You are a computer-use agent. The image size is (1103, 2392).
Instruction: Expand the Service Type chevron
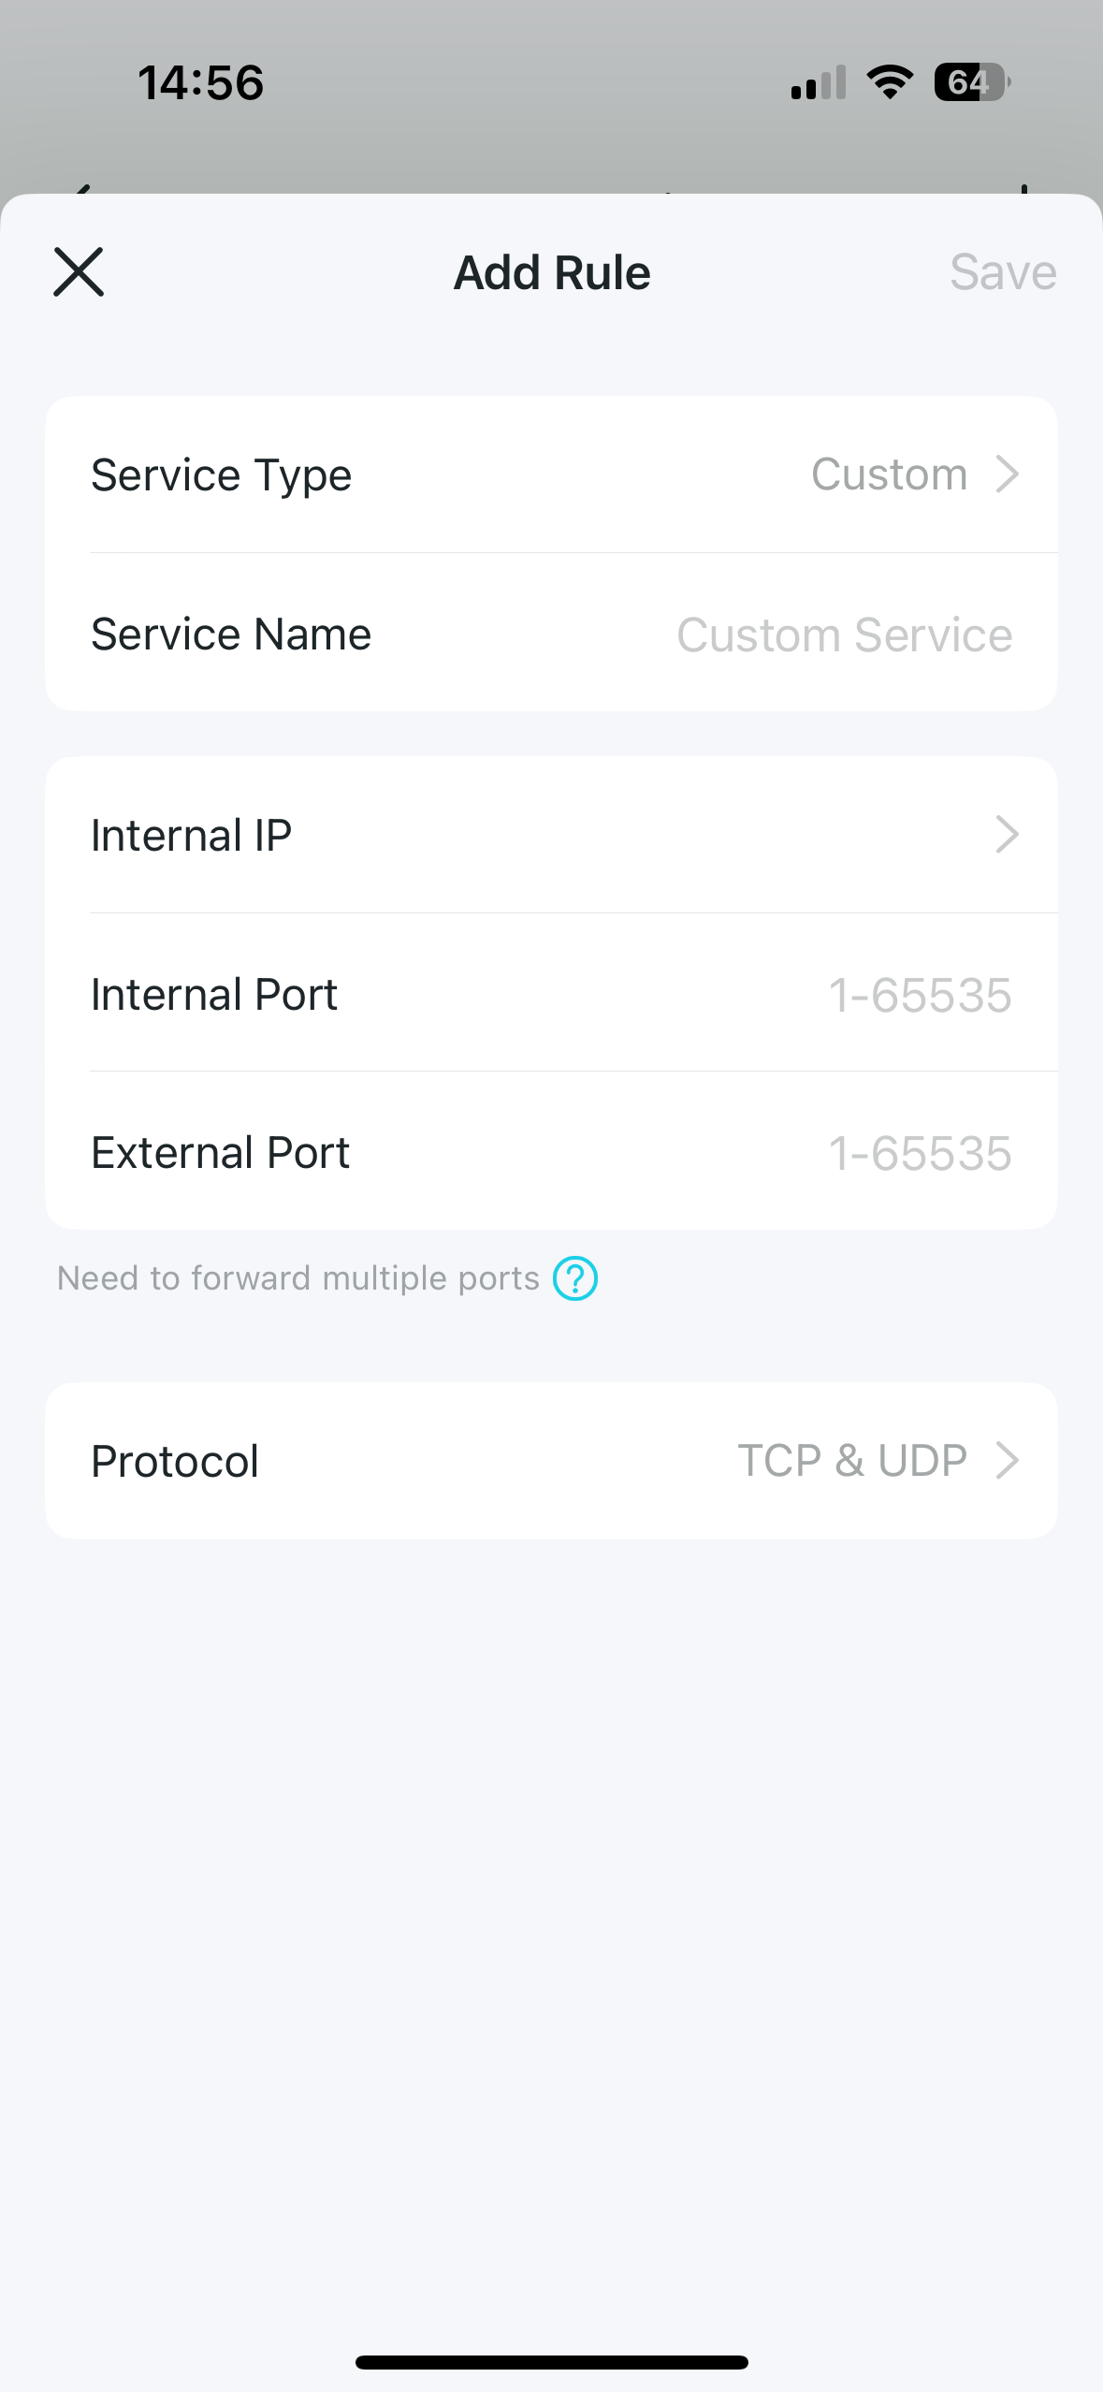coord(1007,474)
